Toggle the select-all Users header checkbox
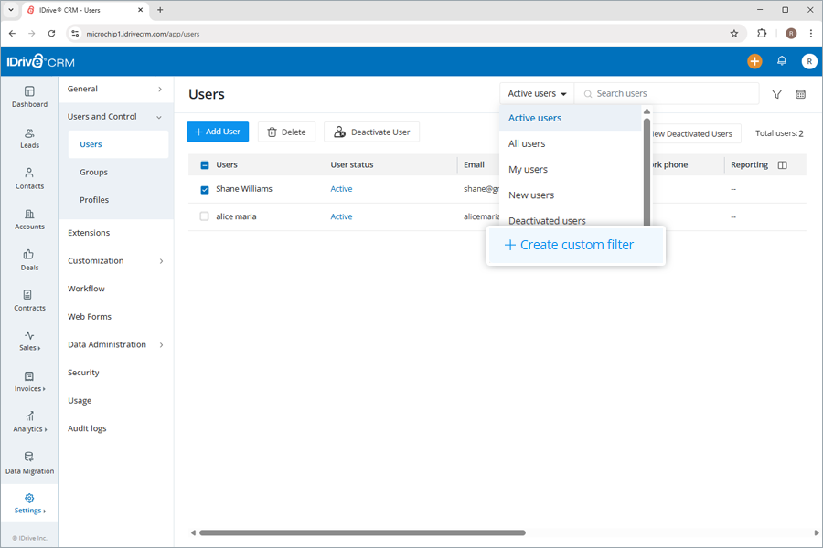Screen dimensions: 823x548 point(204,163)
